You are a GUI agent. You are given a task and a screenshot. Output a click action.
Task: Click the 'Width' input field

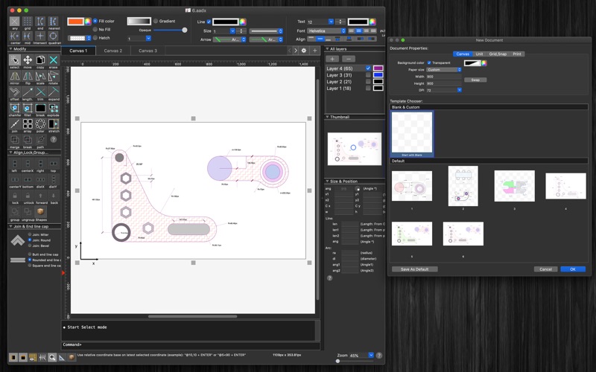[443, 77]
